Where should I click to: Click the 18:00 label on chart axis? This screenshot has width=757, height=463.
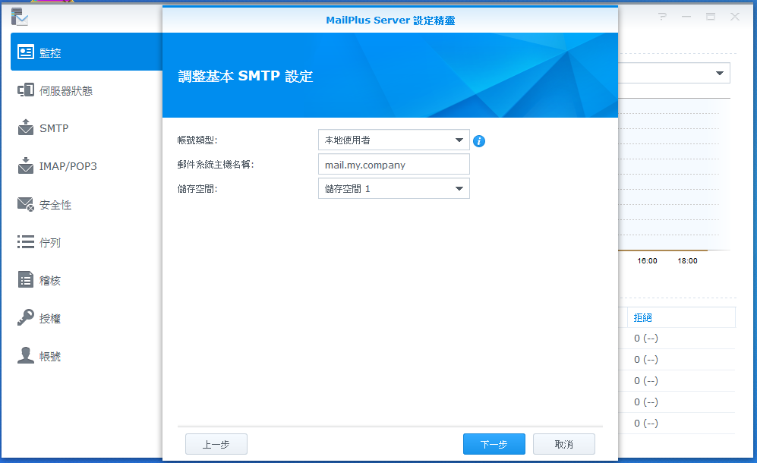coord(687,260)
